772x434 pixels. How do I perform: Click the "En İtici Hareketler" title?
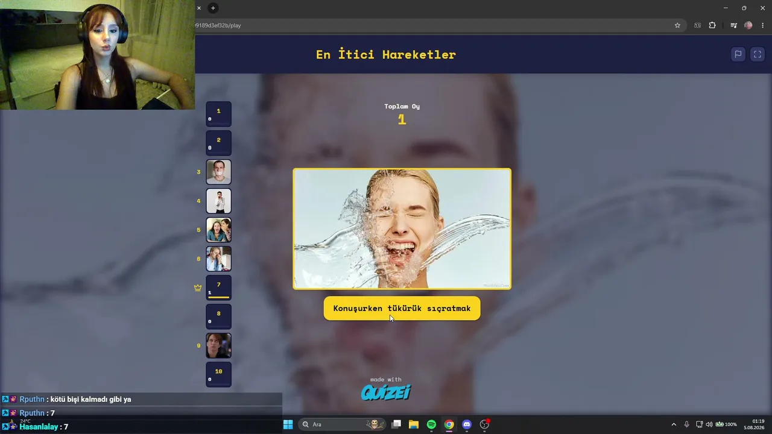[386, 54]
